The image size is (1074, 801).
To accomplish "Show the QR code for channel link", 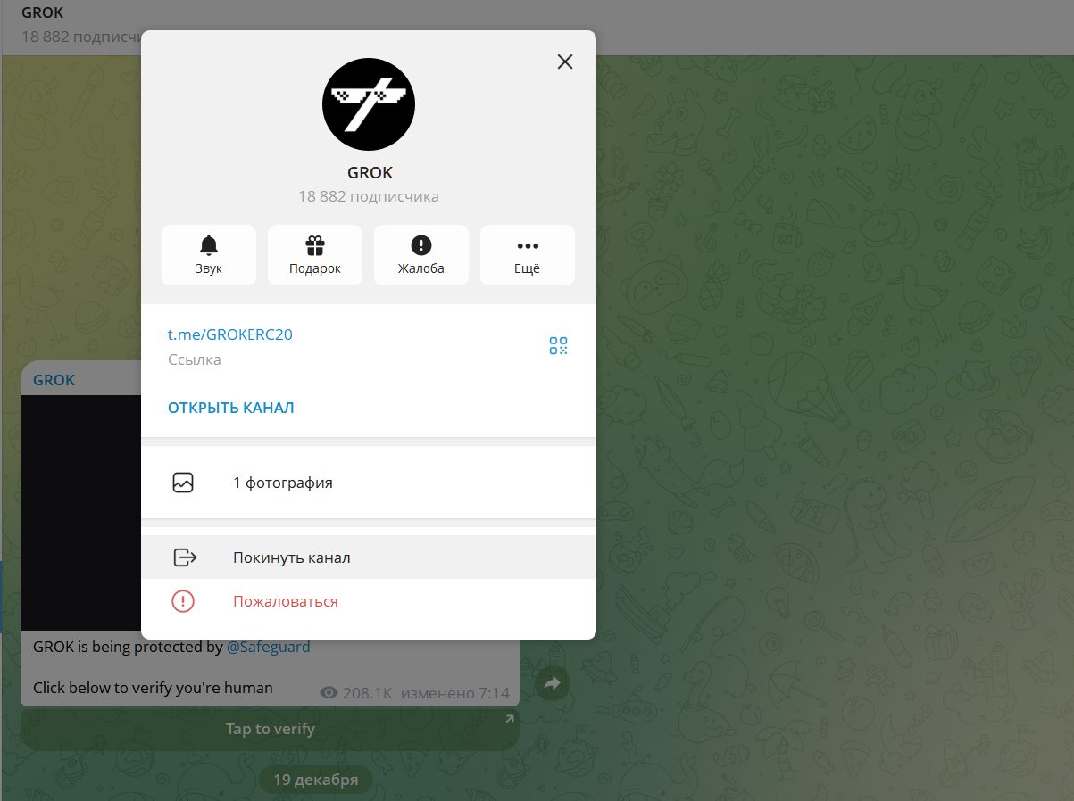I will pyautogui.click(x=558, y=346).
